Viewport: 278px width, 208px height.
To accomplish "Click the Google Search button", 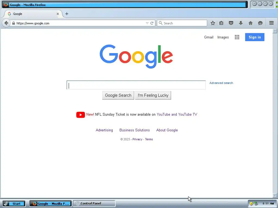I will pos(118,95).
